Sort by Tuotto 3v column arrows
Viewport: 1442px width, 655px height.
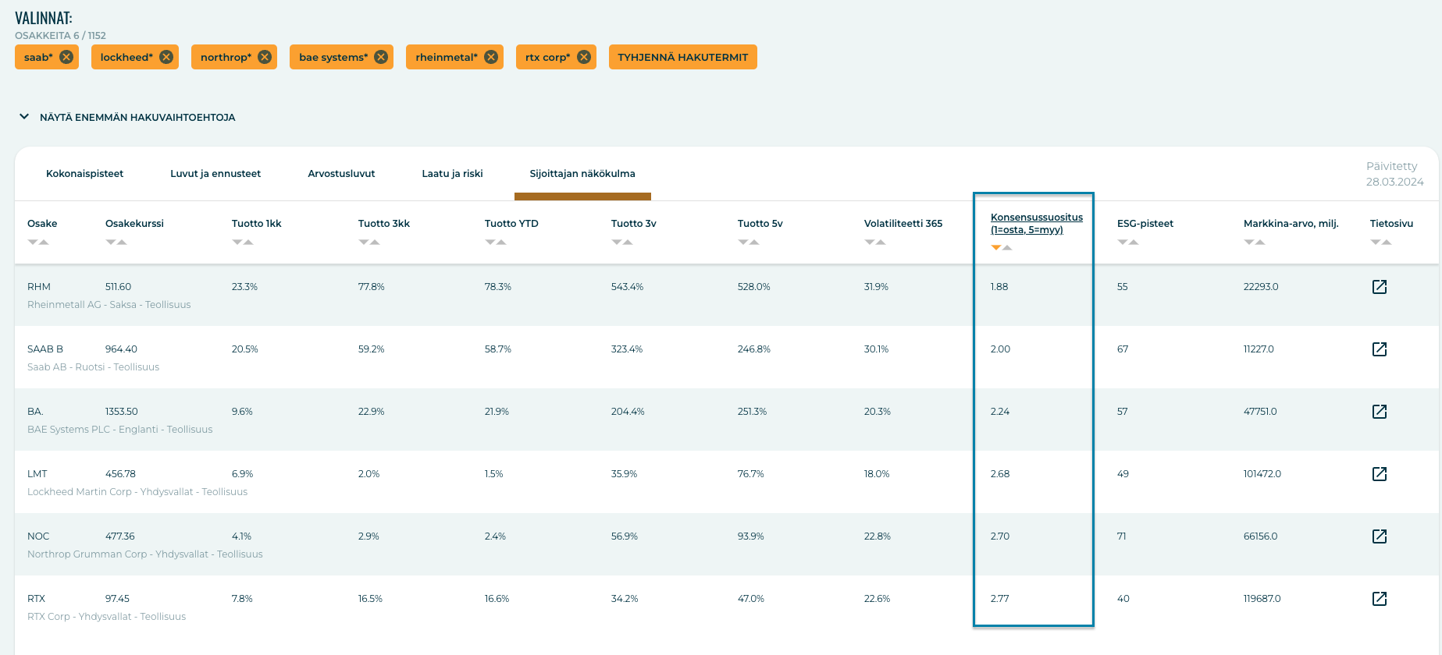(x=622, y=242)
